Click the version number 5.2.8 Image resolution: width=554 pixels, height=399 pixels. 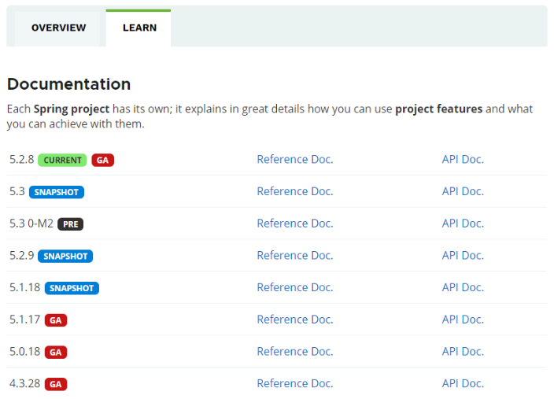[x=21, y=160]
